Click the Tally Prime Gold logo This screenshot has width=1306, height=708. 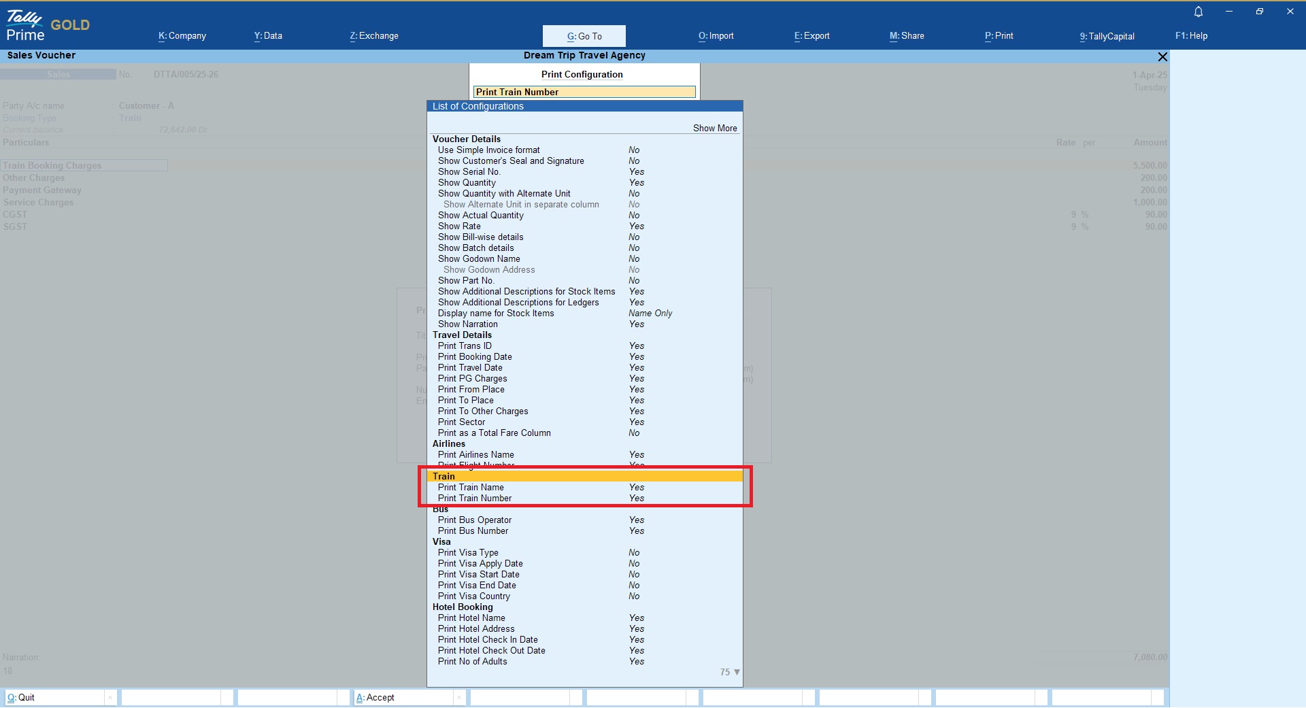pos(48,27)
